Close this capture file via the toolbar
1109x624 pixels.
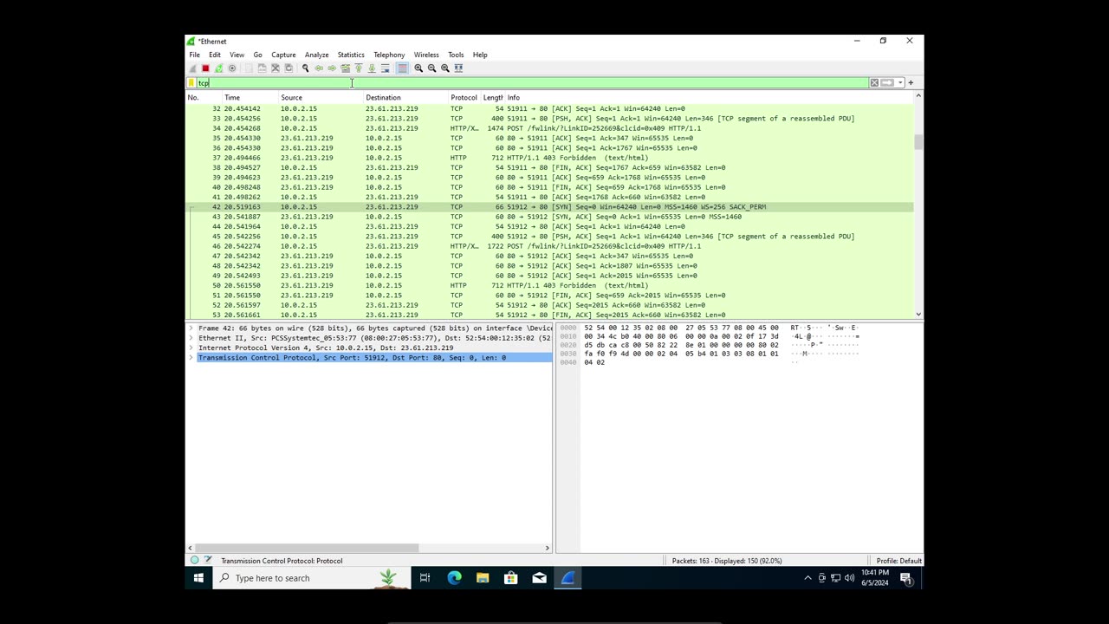[x=276, y=68]
